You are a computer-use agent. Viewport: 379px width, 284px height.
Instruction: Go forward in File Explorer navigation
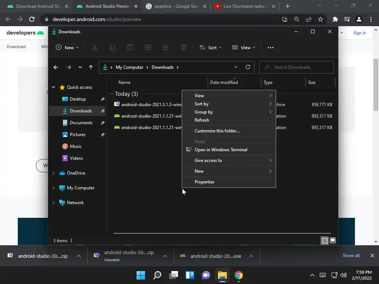68,67
